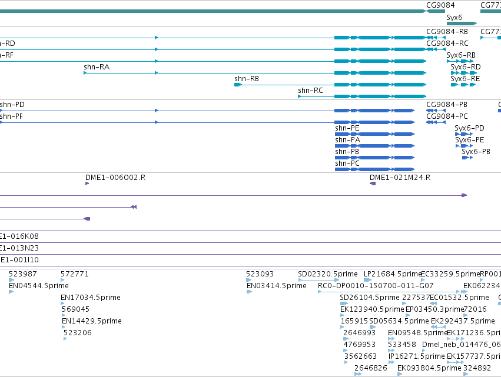Select the shn-PA protein feature
Image resolution: width=501 pixels, height=377 pixels.
(374, 146)
